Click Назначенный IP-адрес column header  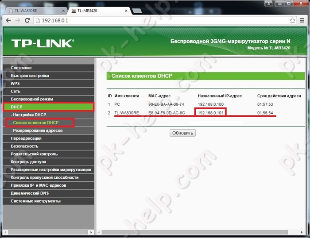coord(220,96)
